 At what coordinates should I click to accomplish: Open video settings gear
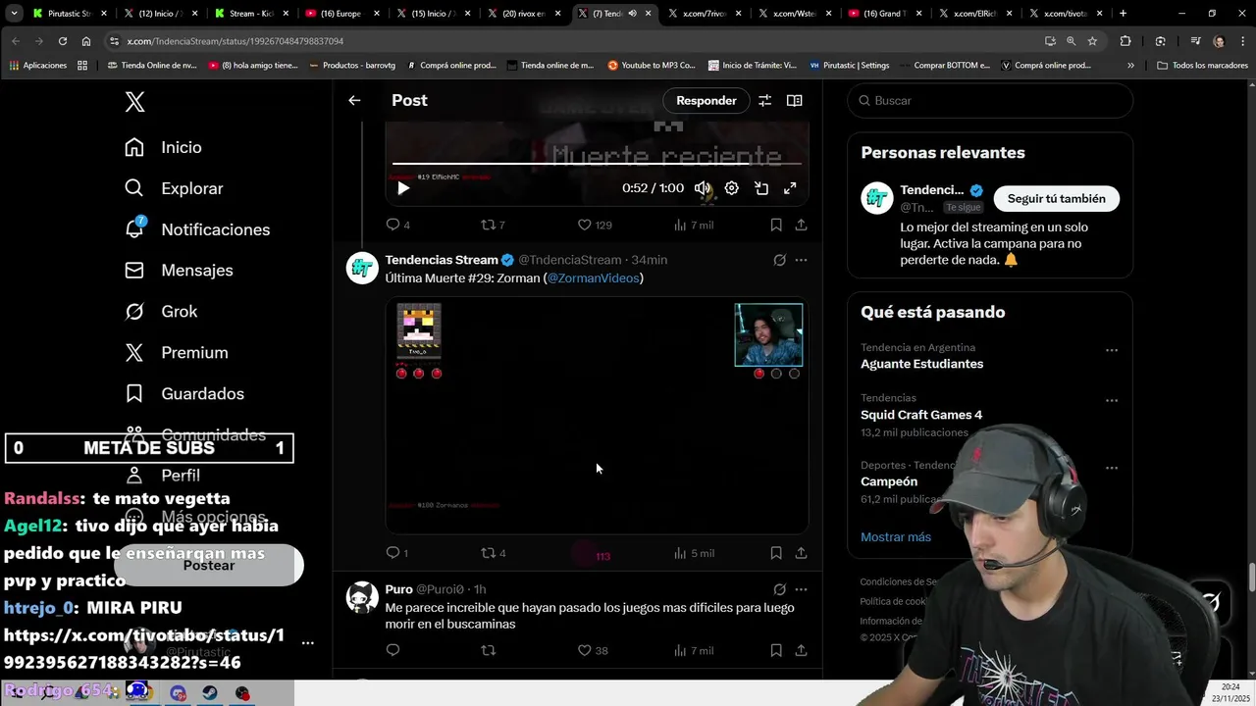(x=732, y=188)
